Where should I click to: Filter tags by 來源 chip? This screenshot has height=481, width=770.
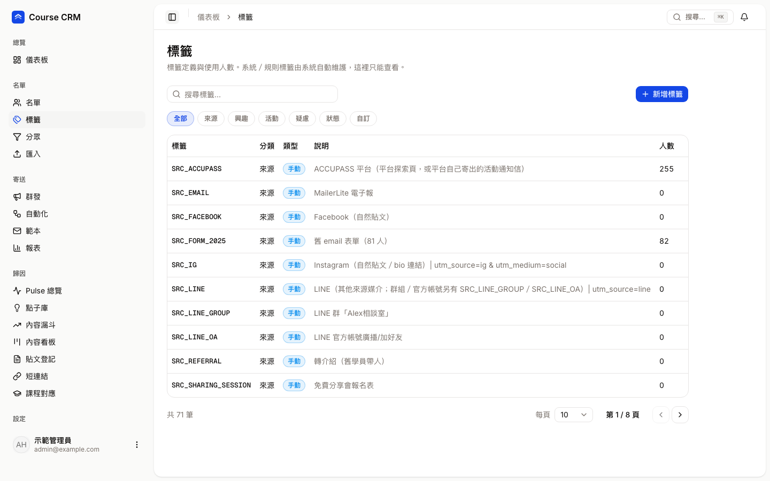tap(211, 119)
